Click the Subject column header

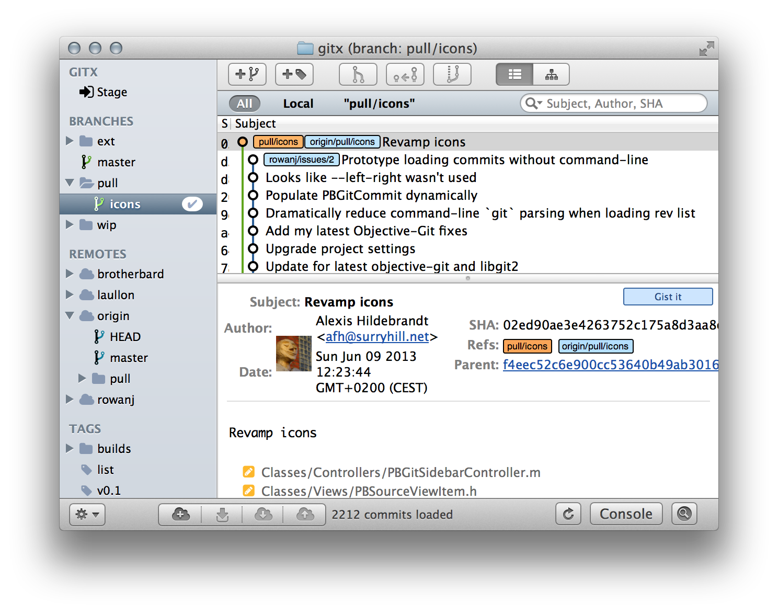[255, 123]
